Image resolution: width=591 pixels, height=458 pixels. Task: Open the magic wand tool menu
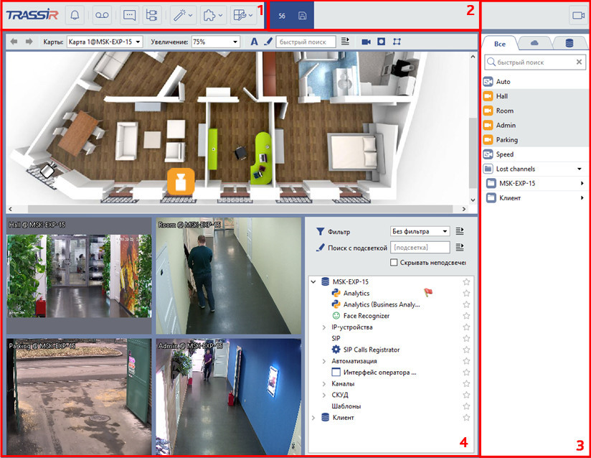(184, 15)
